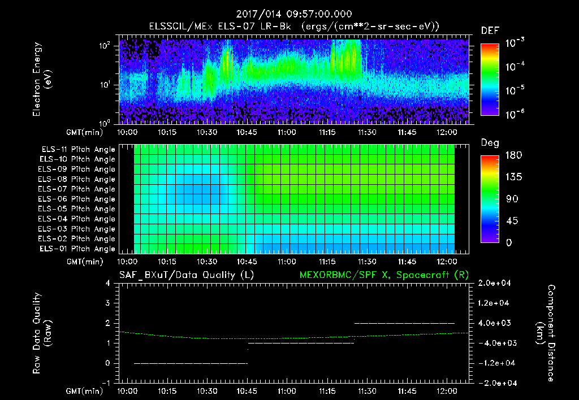Select the ELS-02 Pitch Angle row label
579x400 pixels.
coord(76,239)
